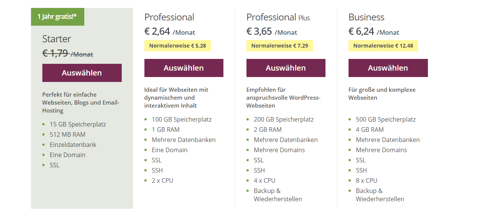Screen dimensions: 485x219
Task: Click the € 3,65 /Monat price
Action: (x=271, y=31)
